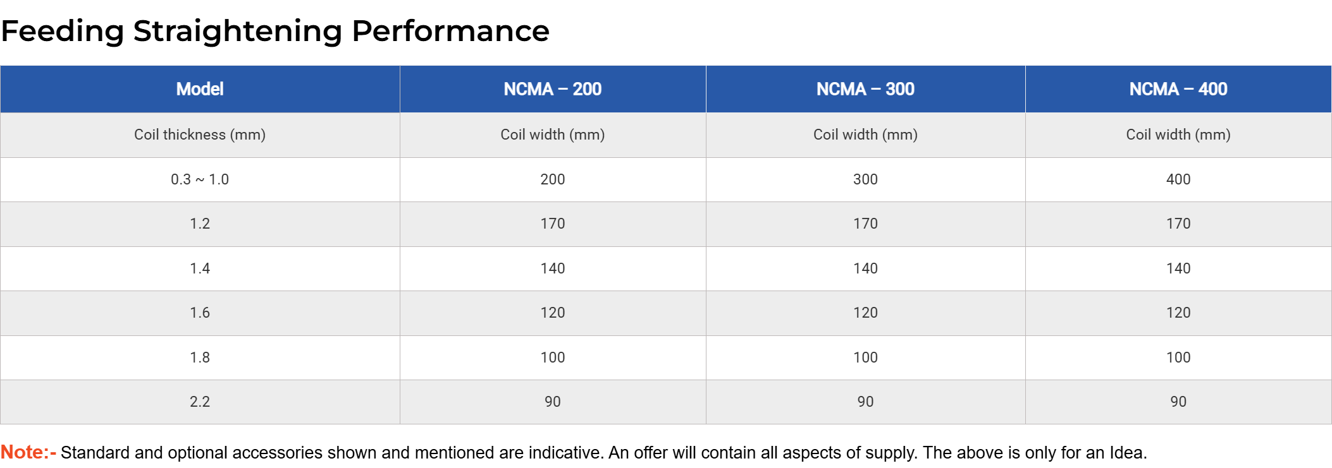The height and width of the screenshot is (468, 1332).
Task: Select the 1.8 coil thickness cell
Action: [x=200, y=357]
